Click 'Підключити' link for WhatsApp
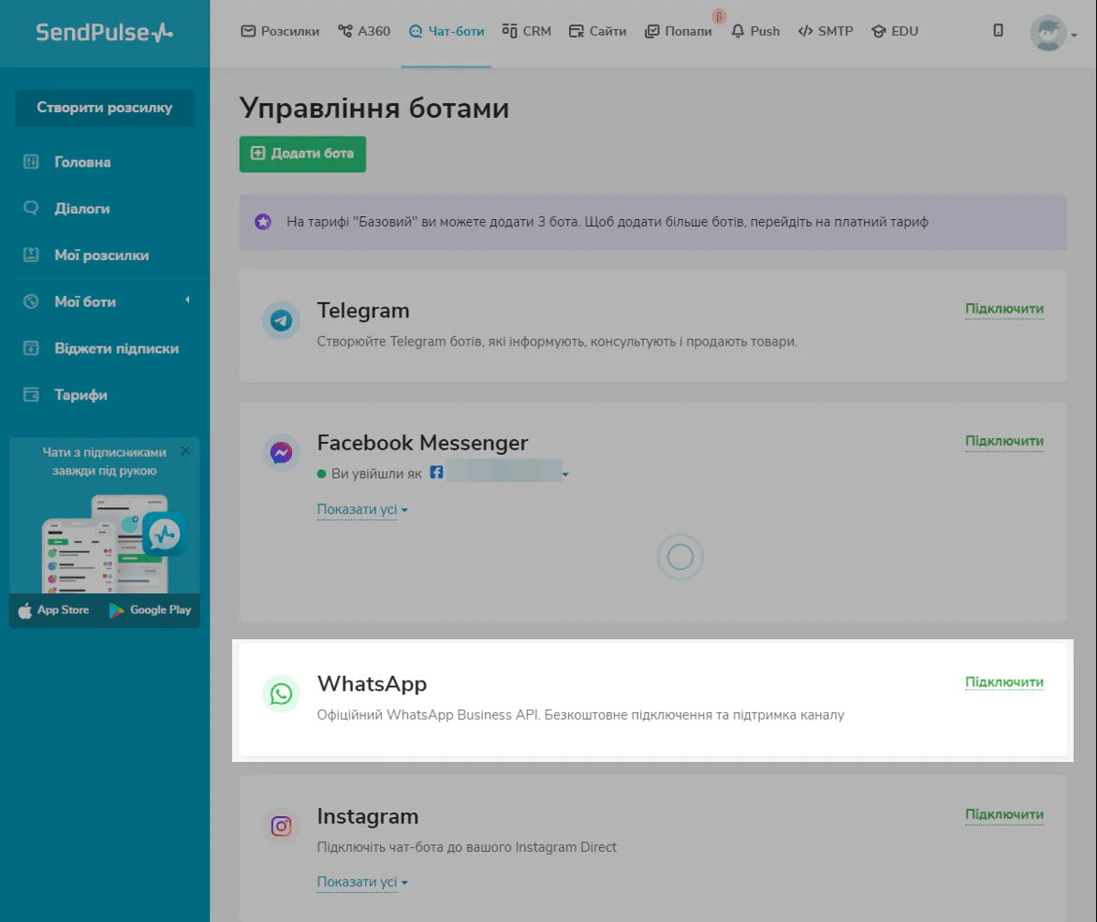The height and width of the screenshot is (922, 1097). [x=1003, y=682]
